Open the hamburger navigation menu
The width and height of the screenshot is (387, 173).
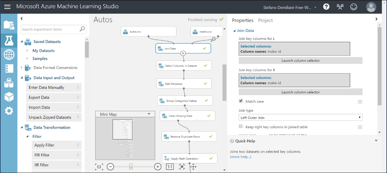(x=7, y=7)
